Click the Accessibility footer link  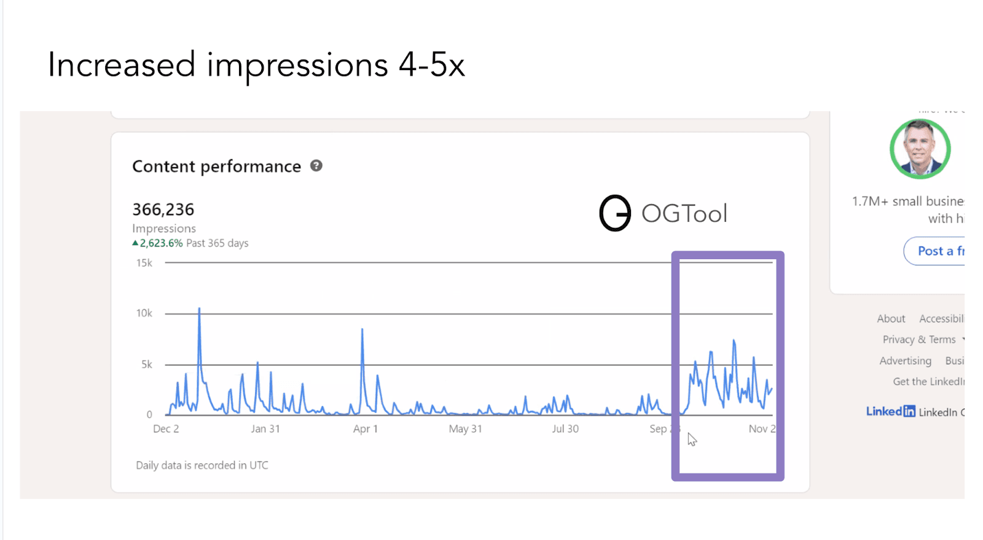pos(942,318)
